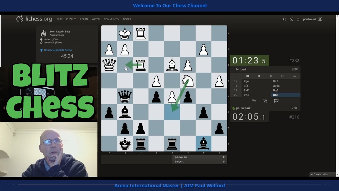This screenshot has width=339, height=191.
Task: Step forward one move in move list
Action: coord(271,76)
